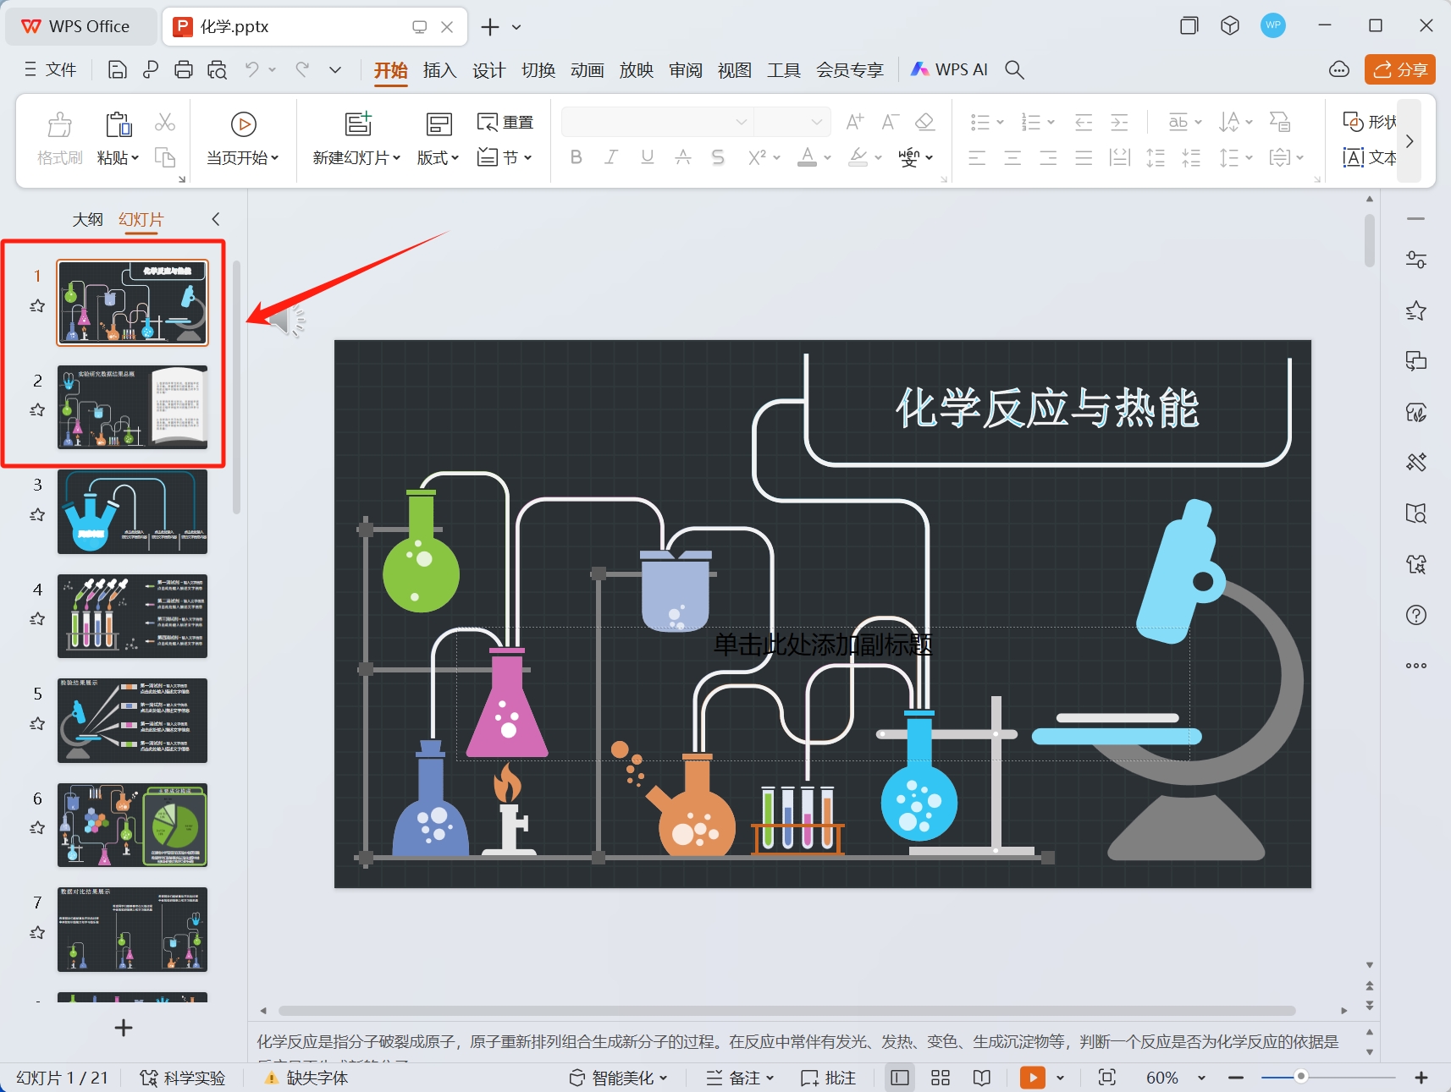Switch to the 大纲 (Outline) panel tab

88,219
